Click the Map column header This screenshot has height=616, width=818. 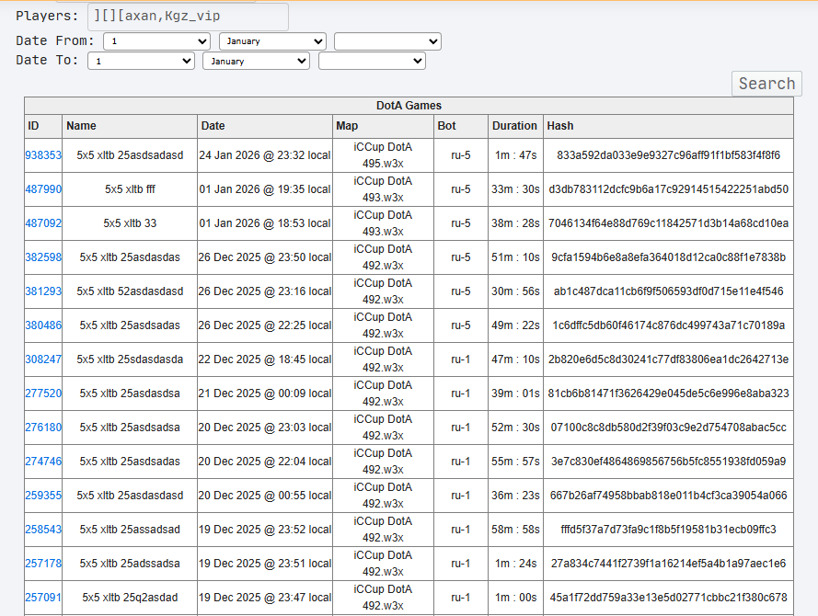383,126
